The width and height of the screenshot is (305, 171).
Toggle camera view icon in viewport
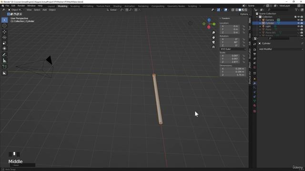[213, 42]
